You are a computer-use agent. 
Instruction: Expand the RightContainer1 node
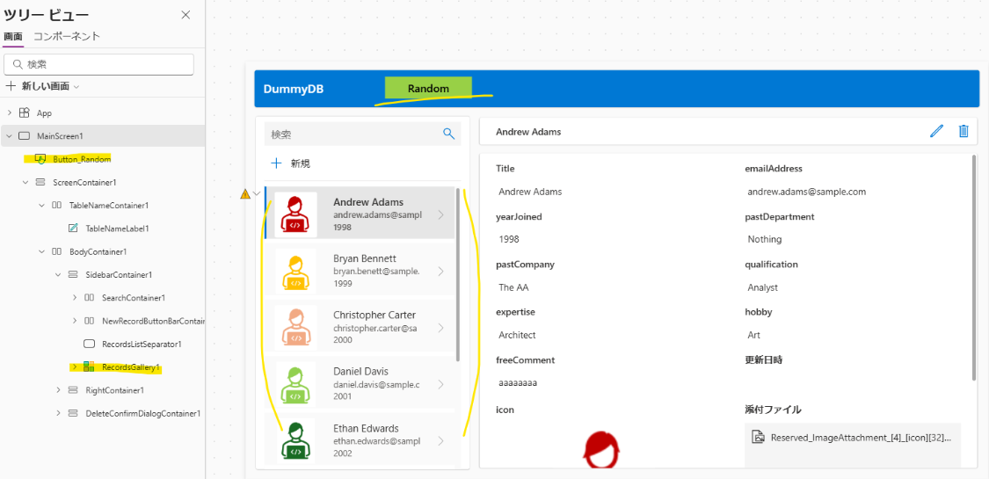(x=58, y=390)
